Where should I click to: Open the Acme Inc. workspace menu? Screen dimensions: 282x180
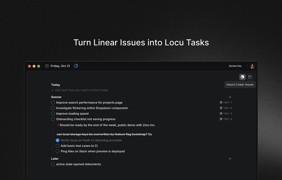(235, 66)
